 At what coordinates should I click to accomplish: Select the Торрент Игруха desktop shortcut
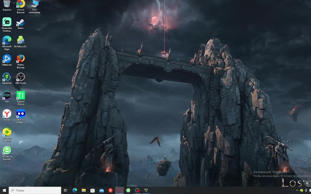point(21,98)
